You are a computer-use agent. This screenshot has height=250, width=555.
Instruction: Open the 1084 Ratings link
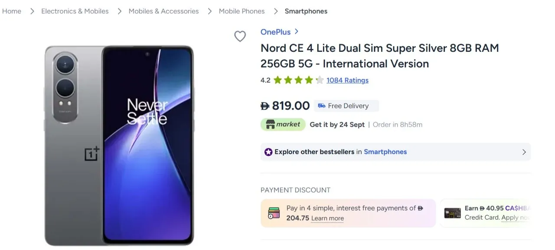coord(347,80)
